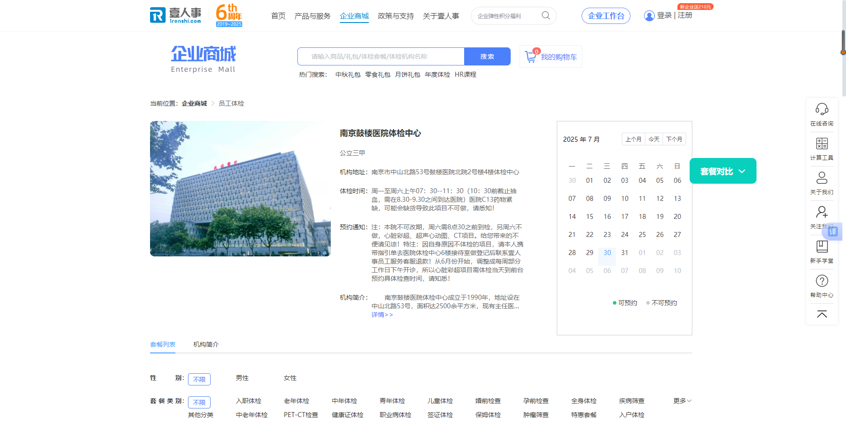Open 政策与支持 menu
This screenshot has height=422, width=846.
[x=396, y=16]
